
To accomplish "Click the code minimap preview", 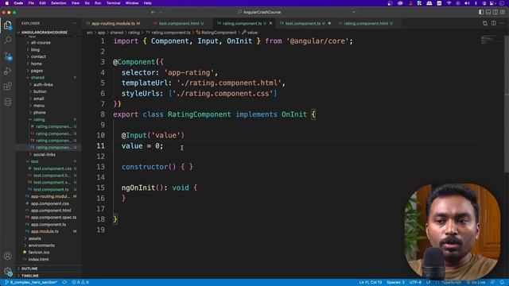I will point(491,40).
